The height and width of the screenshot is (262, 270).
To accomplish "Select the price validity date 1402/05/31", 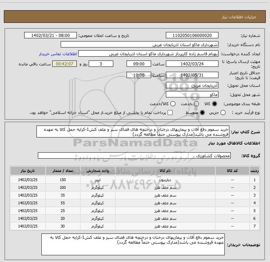I will (192, 75).
